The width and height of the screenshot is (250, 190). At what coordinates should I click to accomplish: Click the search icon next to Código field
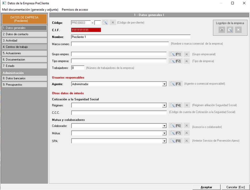105,23
